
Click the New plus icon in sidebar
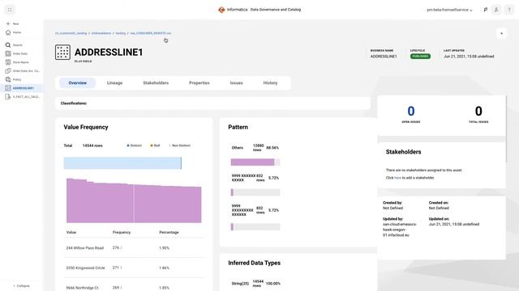click(x=8, y=23)
